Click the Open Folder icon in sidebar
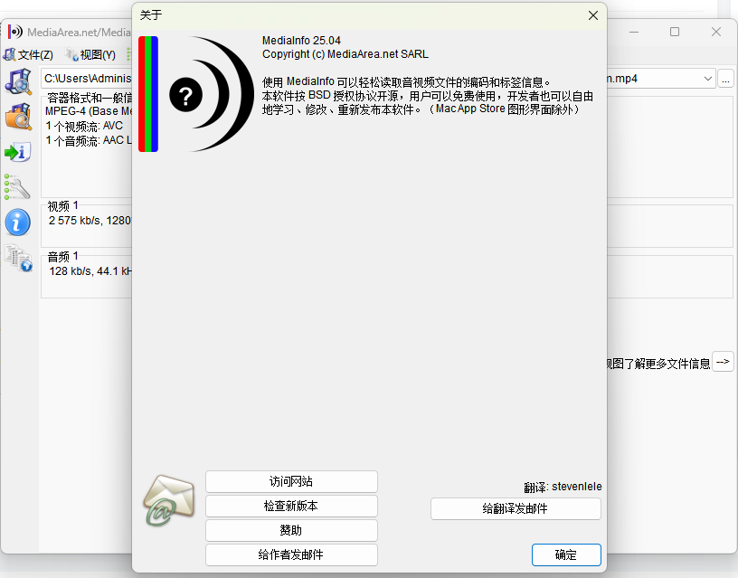Screen dimensions: 738x578 coord(18,117)
